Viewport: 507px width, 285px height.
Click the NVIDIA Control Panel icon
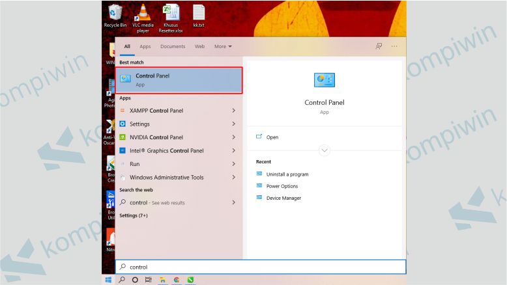[x=123, y=137]
